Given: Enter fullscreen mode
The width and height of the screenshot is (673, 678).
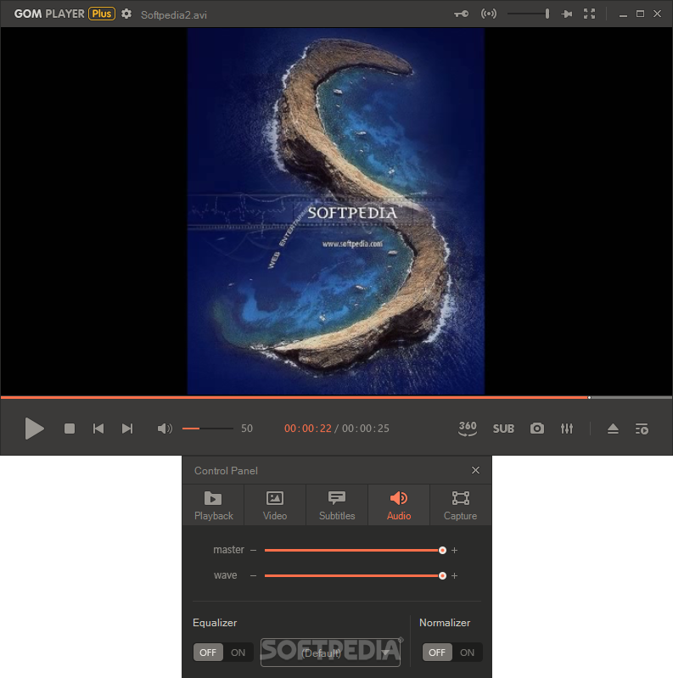Looking at the screenshot, I should (589, 14).
